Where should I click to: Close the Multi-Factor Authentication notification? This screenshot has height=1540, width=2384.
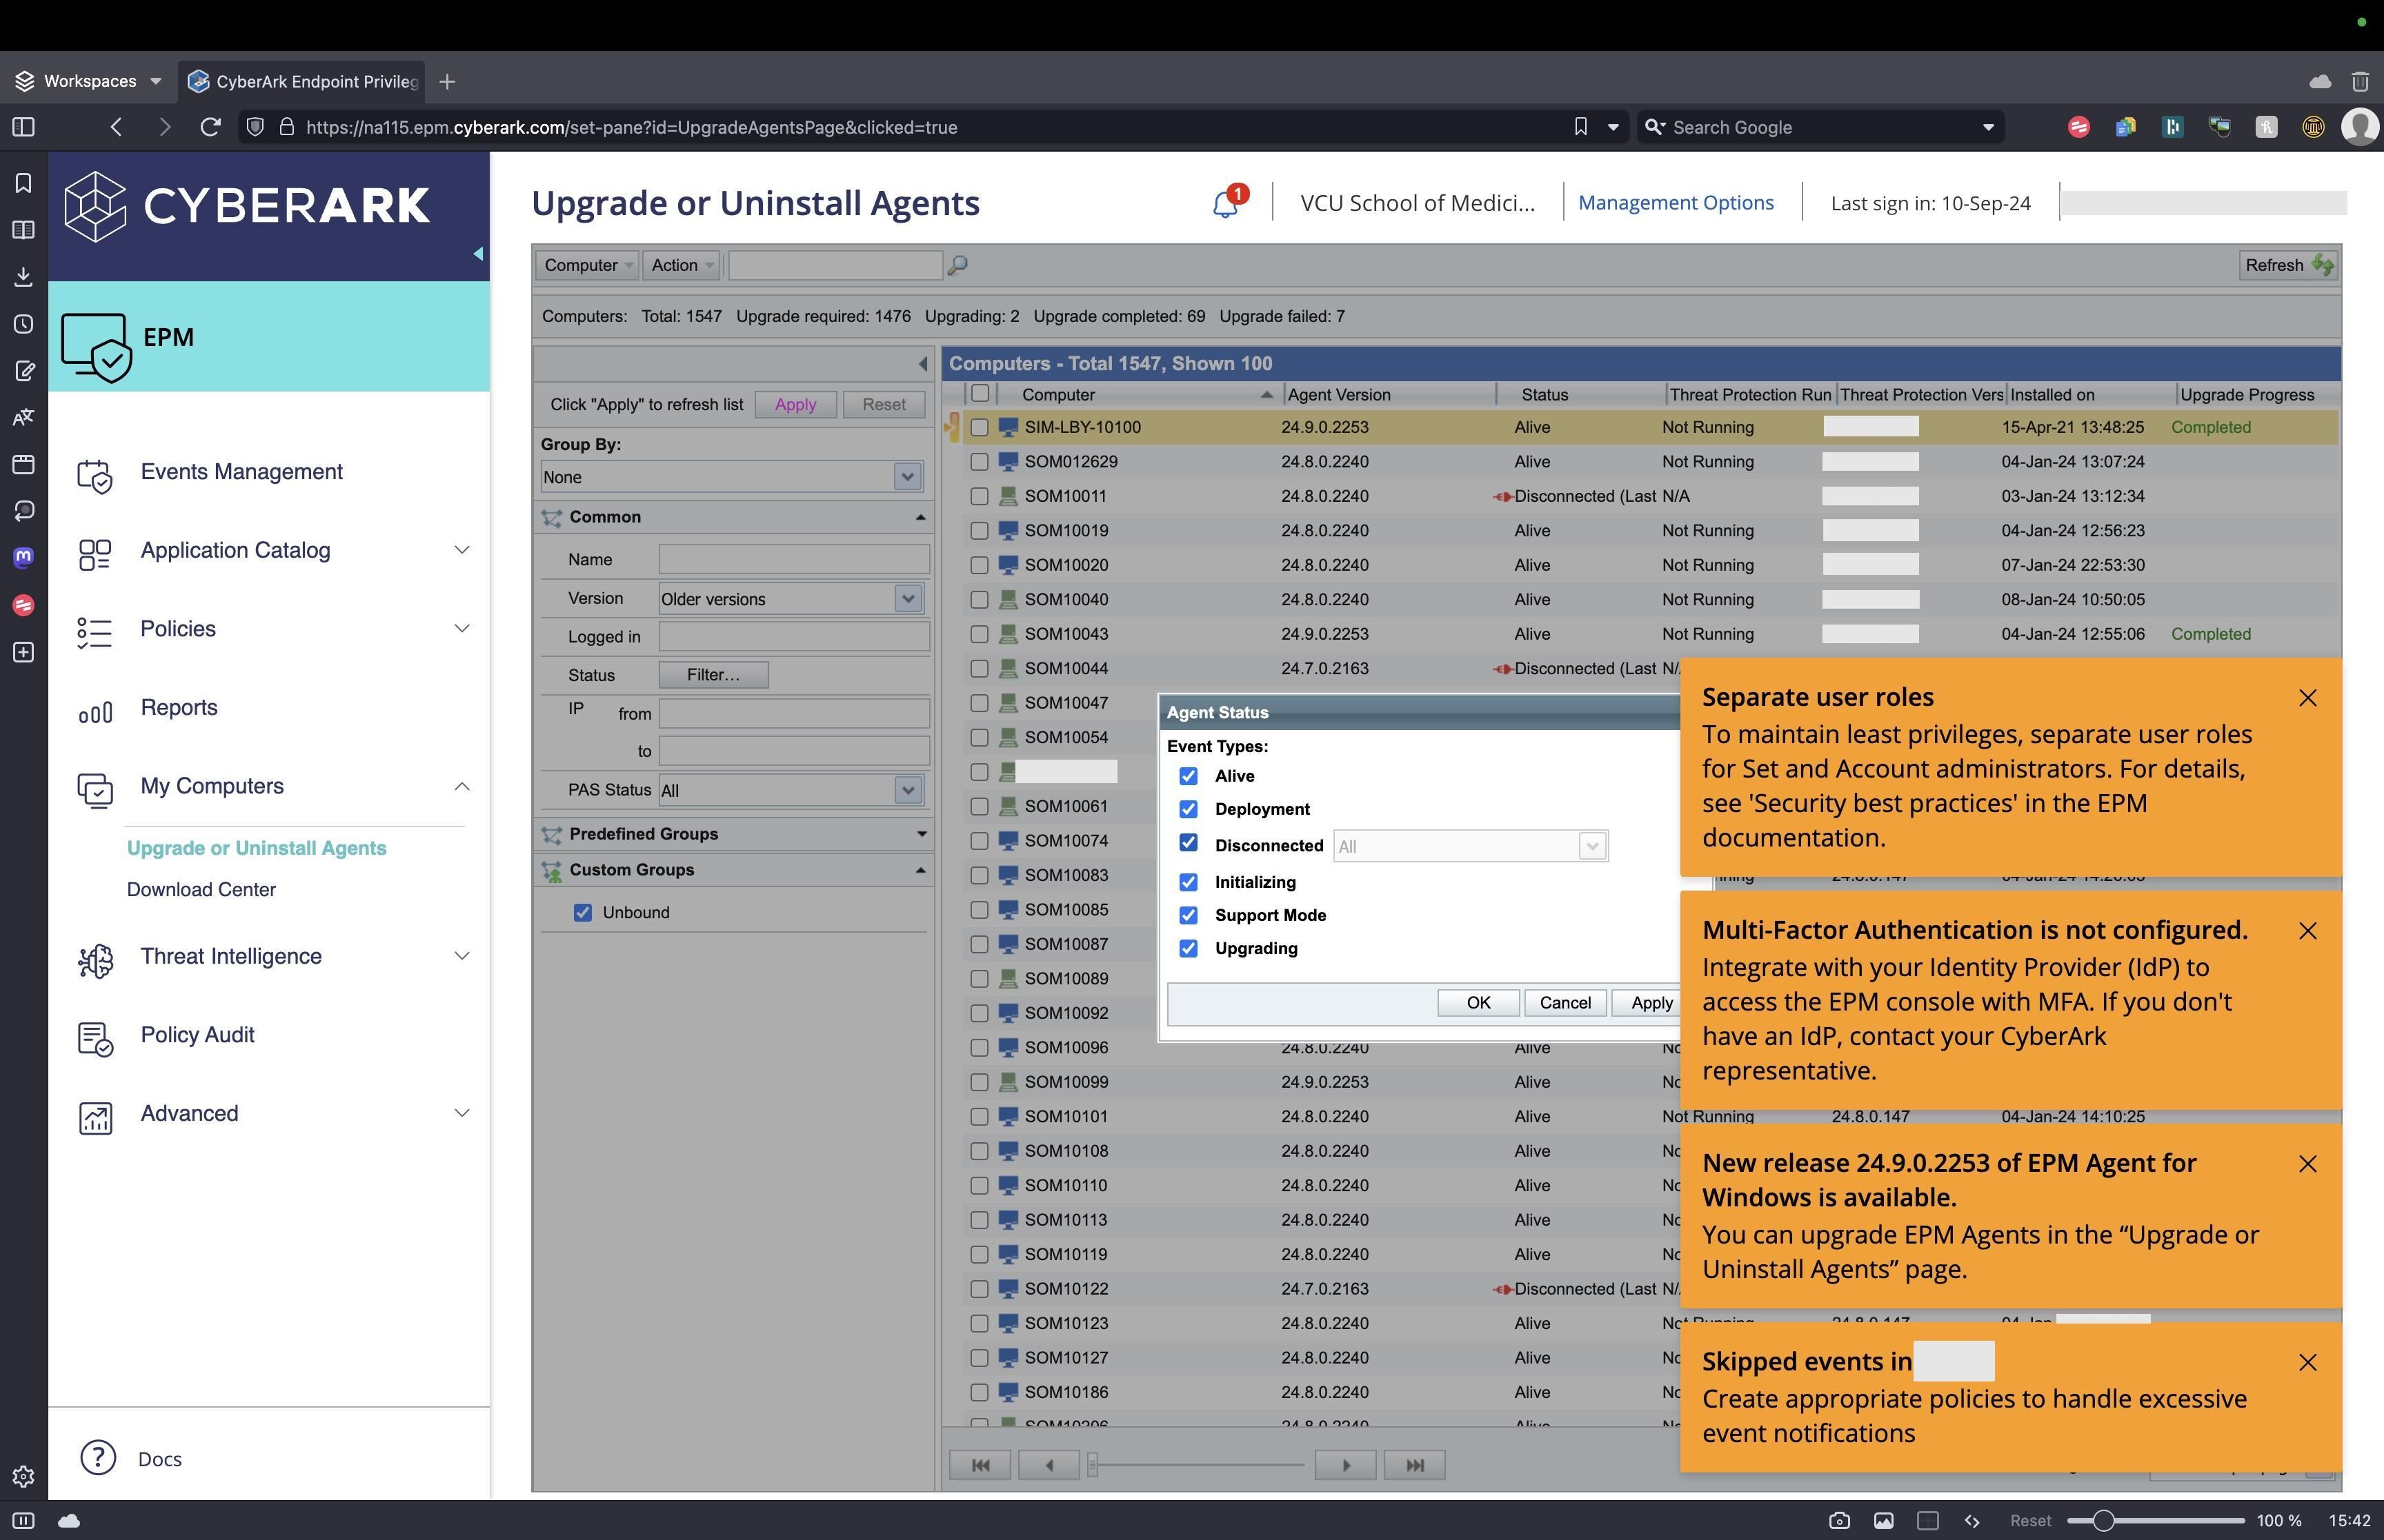tap(2307, 931)
